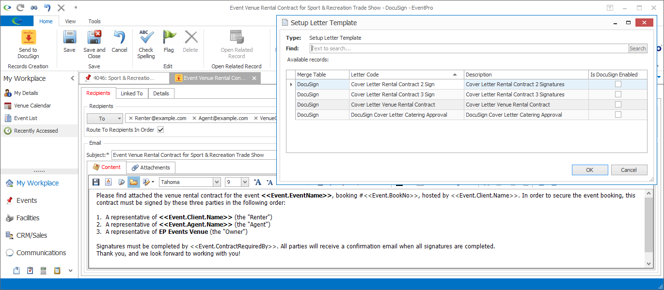This screenshot has height=290, width=664.
Task: Open the Details tab
Action: click(x=161, y=93)
